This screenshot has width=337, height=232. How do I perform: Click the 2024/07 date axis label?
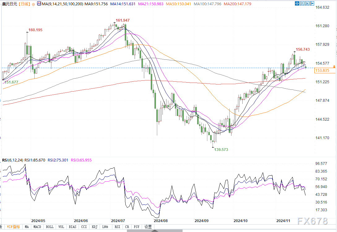[x=118, y=221]
